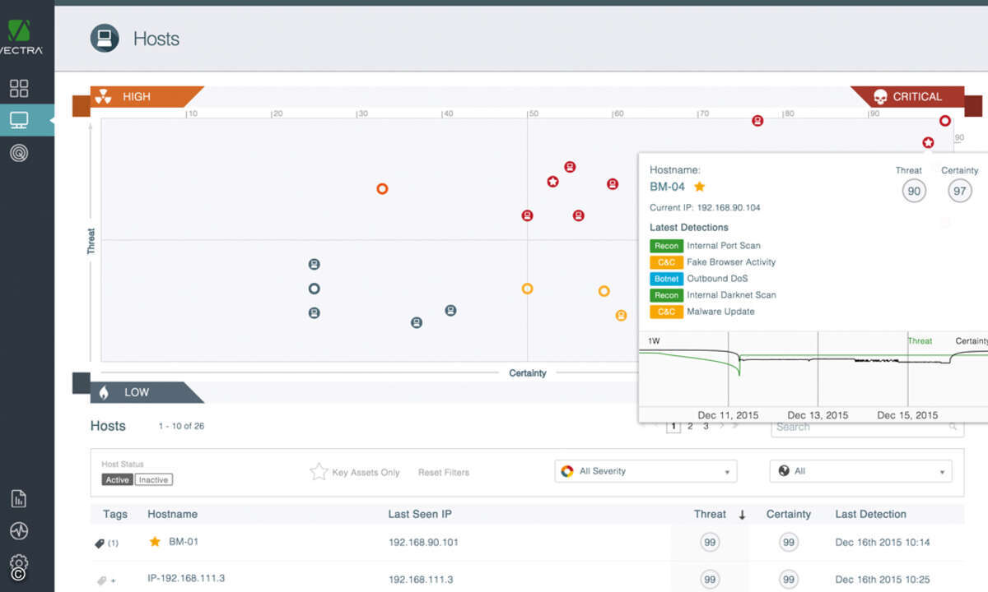Click the Threat column sort arrow
Image resolution: width=988 pixels, height=592 pixels.
742,515
